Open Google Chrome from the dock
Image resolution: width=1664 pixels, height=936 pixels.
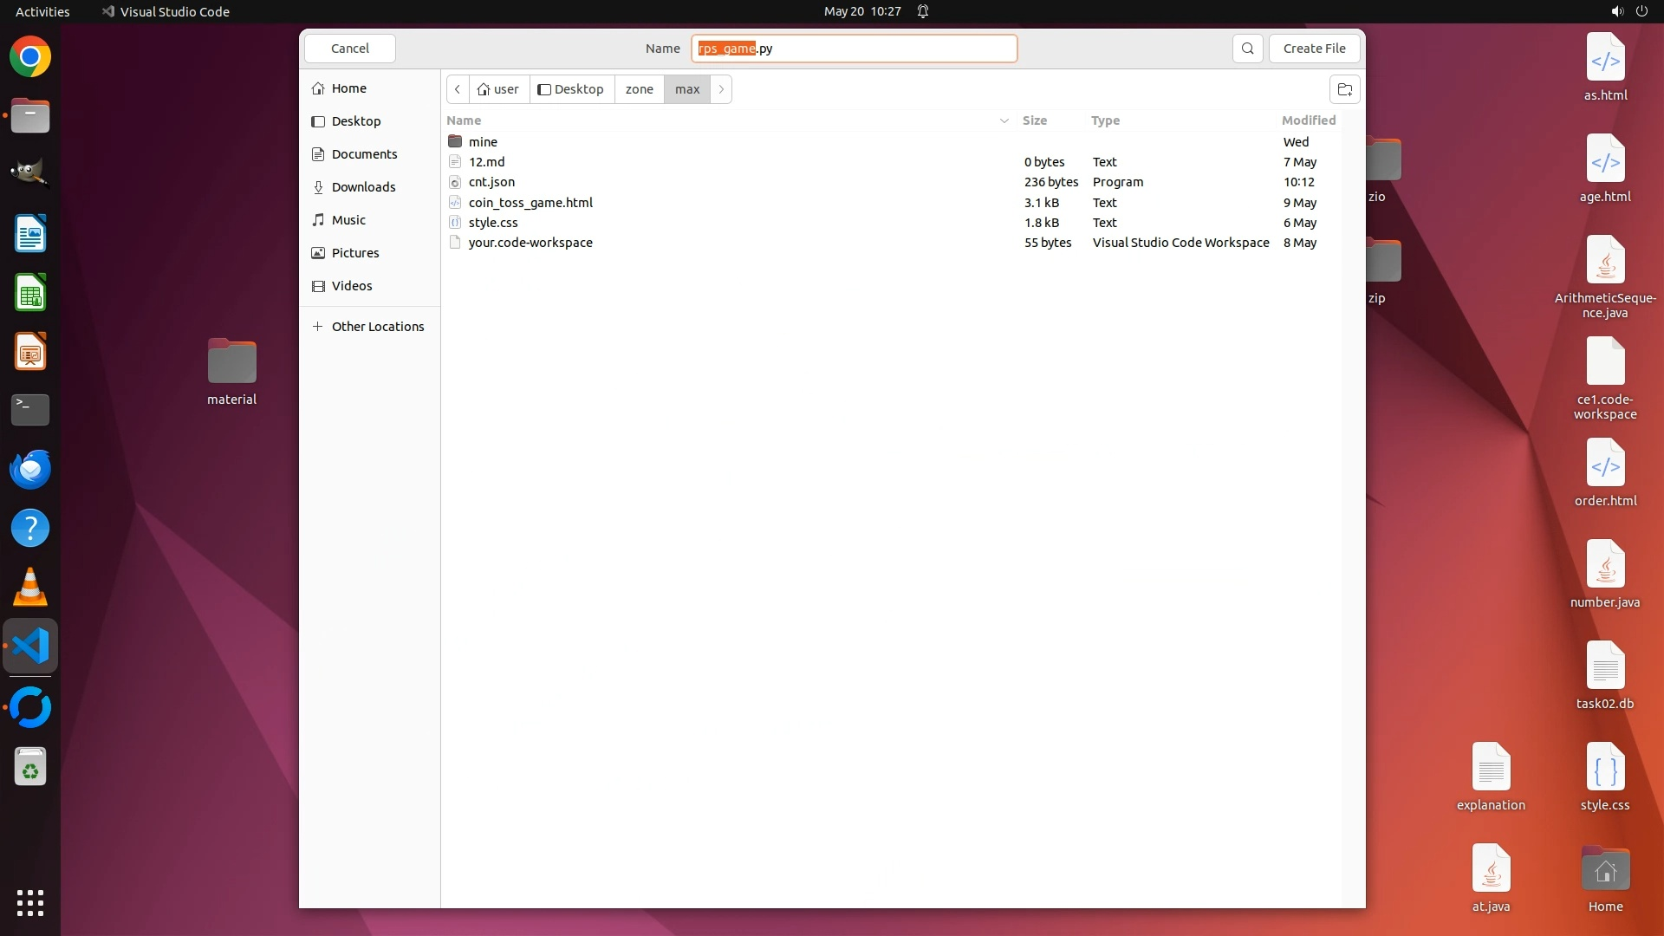pyautogui.click(x=30, y=57)
